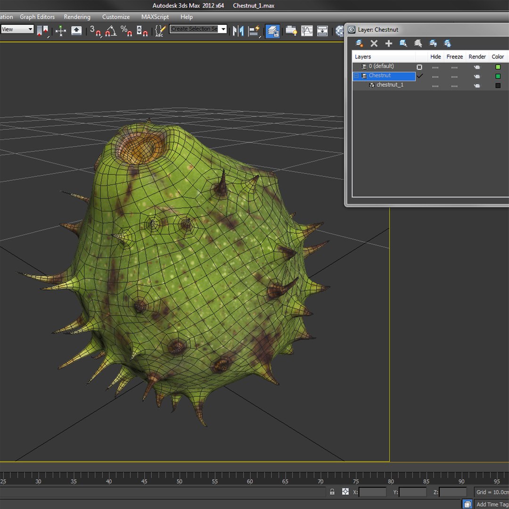Open color swatch for 0 (default) layer
Viewport: 509px width, 509px height.
pyautogui.click(x=498, y=67)
